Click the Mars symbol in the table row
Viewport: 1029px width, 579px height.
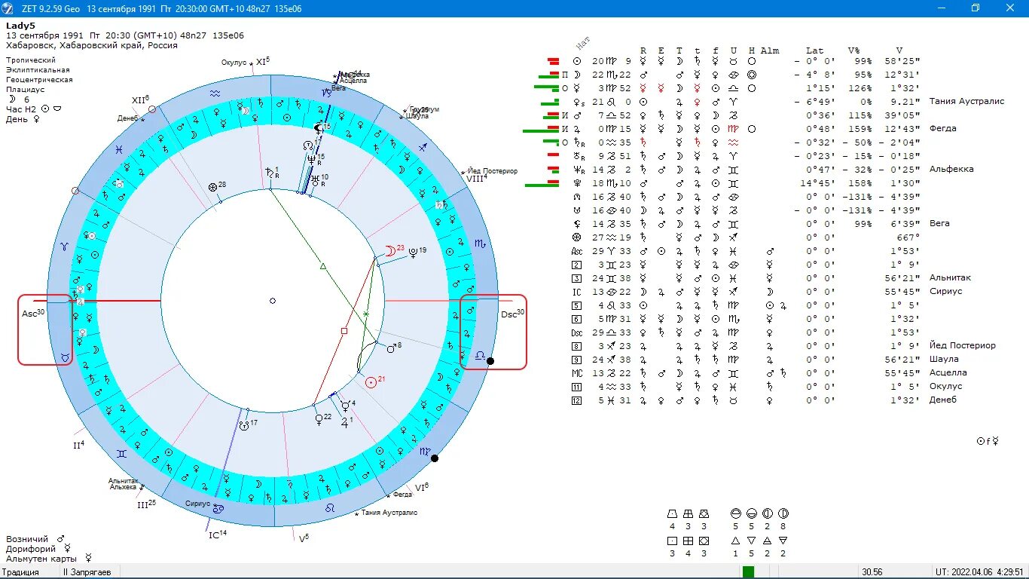[x=577, y=115]
